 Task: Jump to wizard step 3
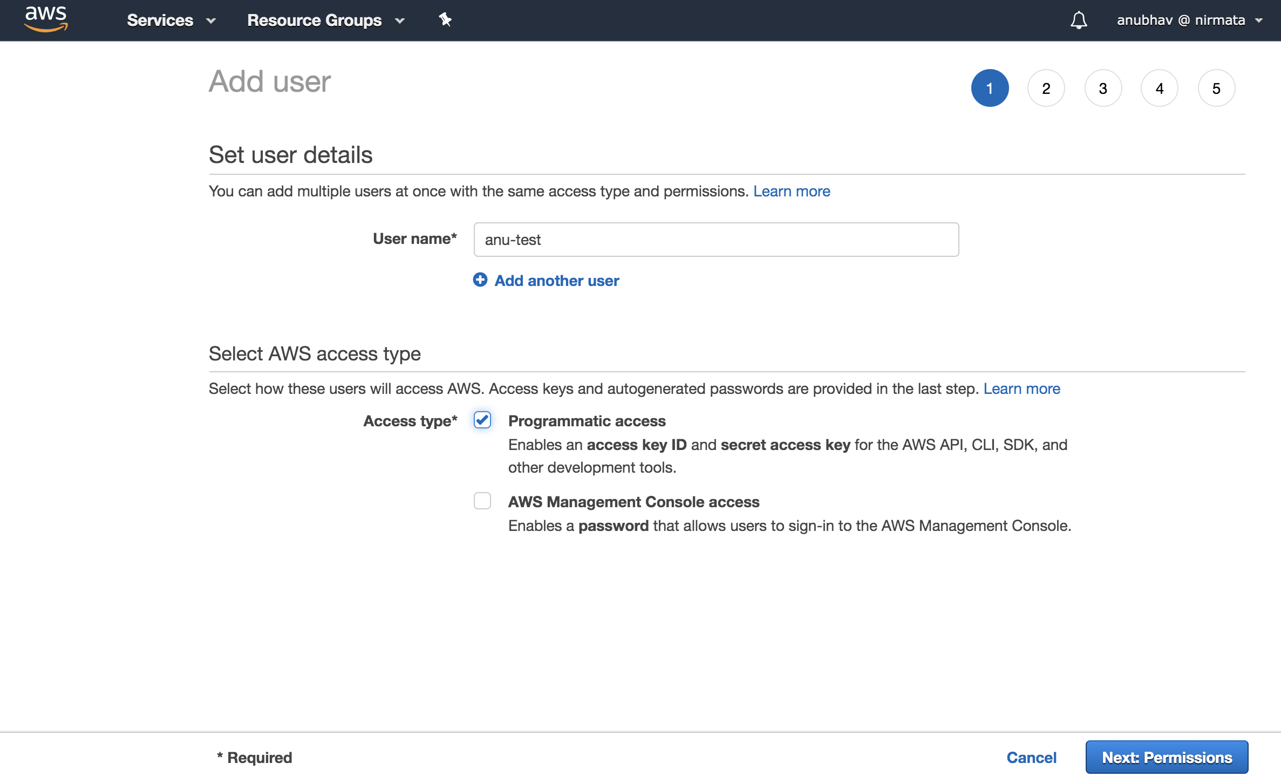click(1103, 88)
